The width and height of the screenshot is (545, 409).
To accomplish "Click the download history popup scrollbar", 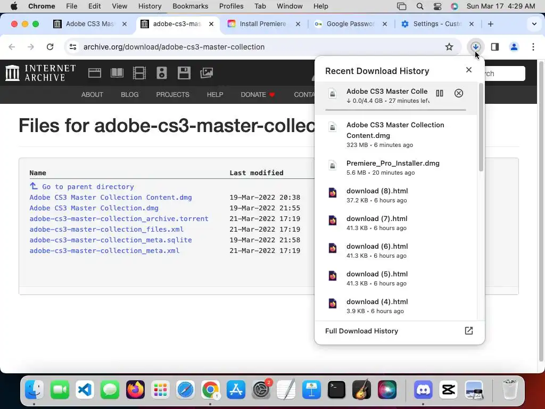I will tap(481, 127).
